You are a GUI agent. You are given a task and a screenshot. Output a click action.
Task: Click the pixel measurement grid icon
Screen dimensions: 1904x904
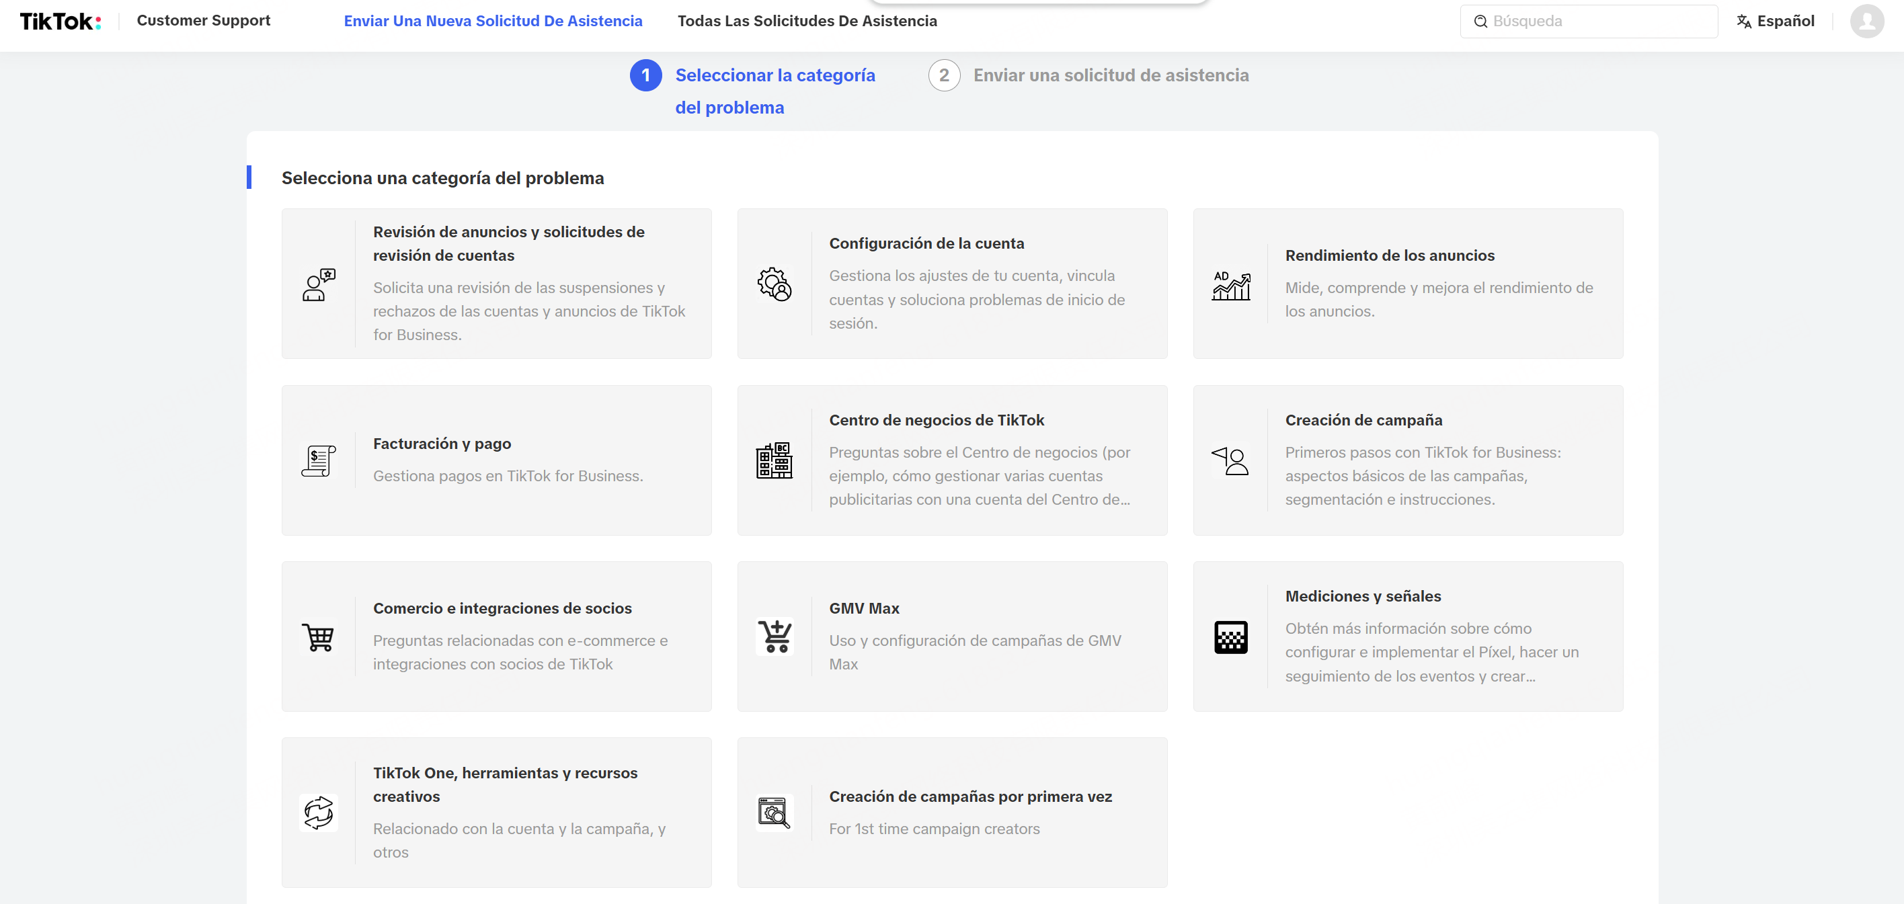(1230, 637)
